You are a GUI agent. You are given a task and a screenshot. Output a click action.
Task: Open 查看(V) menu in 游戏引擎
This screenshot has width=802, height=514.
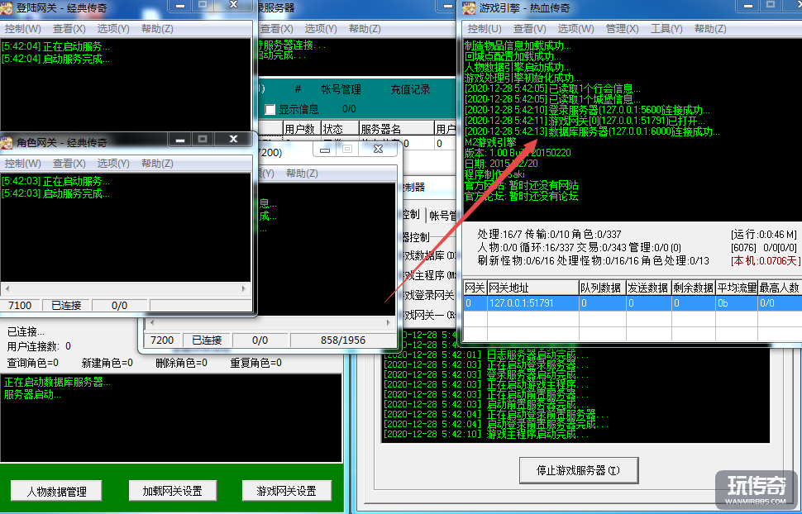[529, 29]
